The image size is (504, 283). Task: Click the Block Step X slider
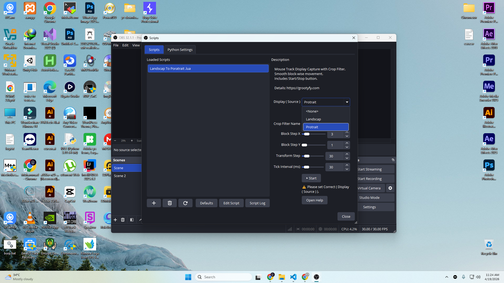coord(314,134)
